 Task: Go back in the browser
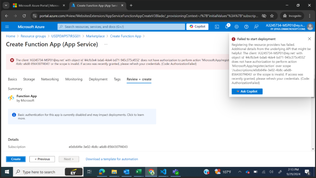pos(7,16)
